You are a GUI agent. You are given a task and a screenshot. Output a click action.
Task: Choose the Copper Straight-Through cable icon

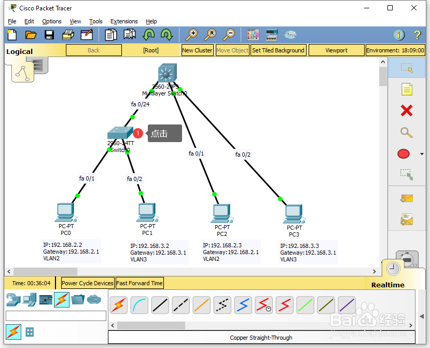click(x=160, y=305)
